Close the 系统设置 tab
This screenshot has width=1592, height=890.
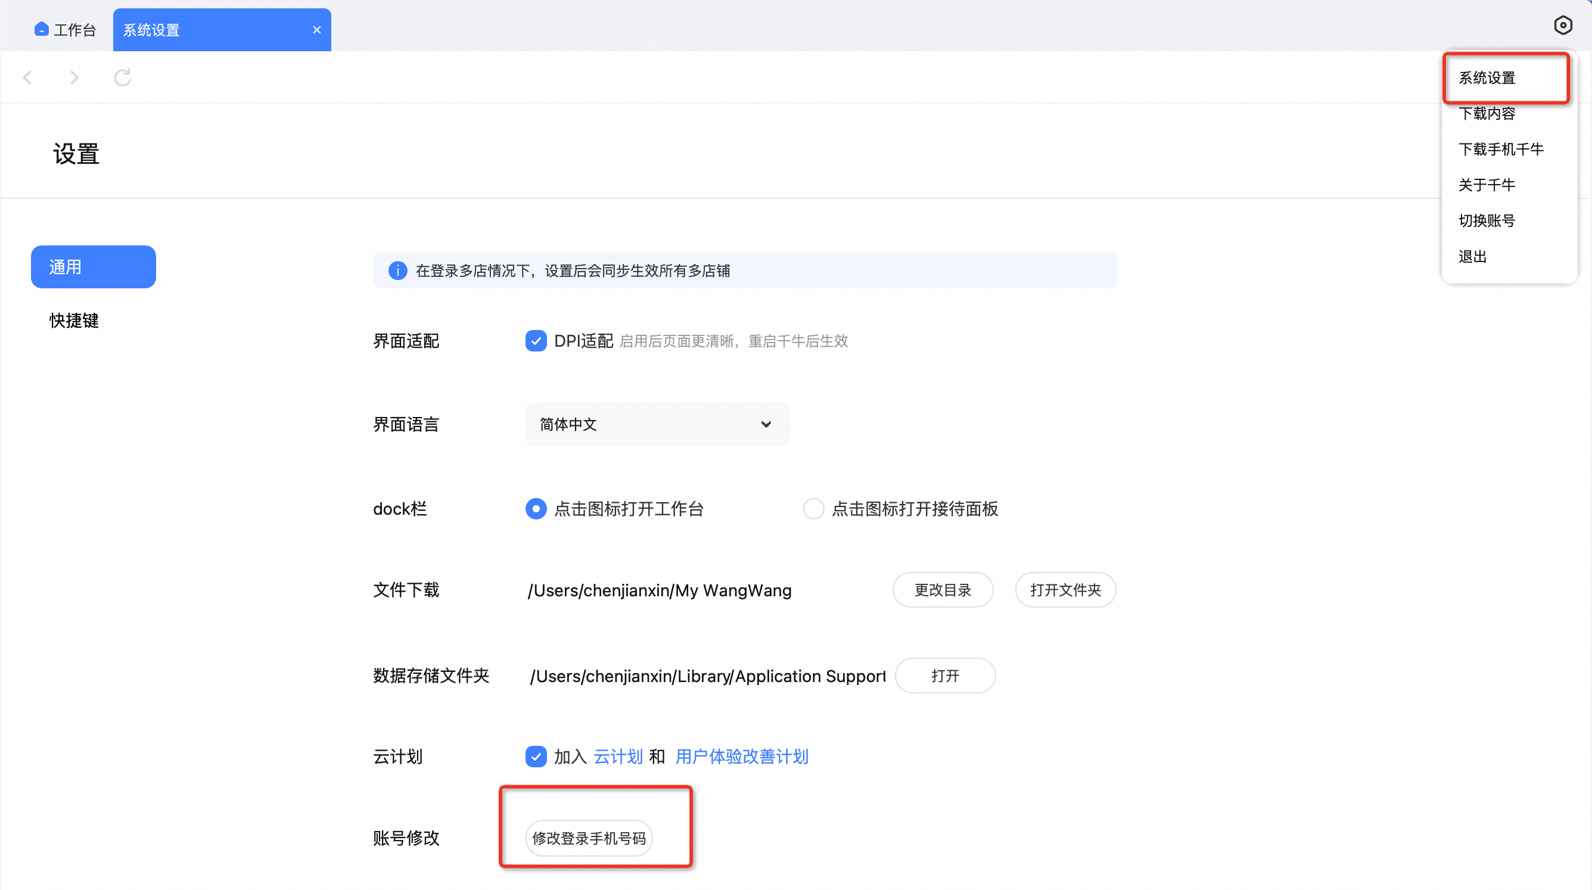point(316,30)
